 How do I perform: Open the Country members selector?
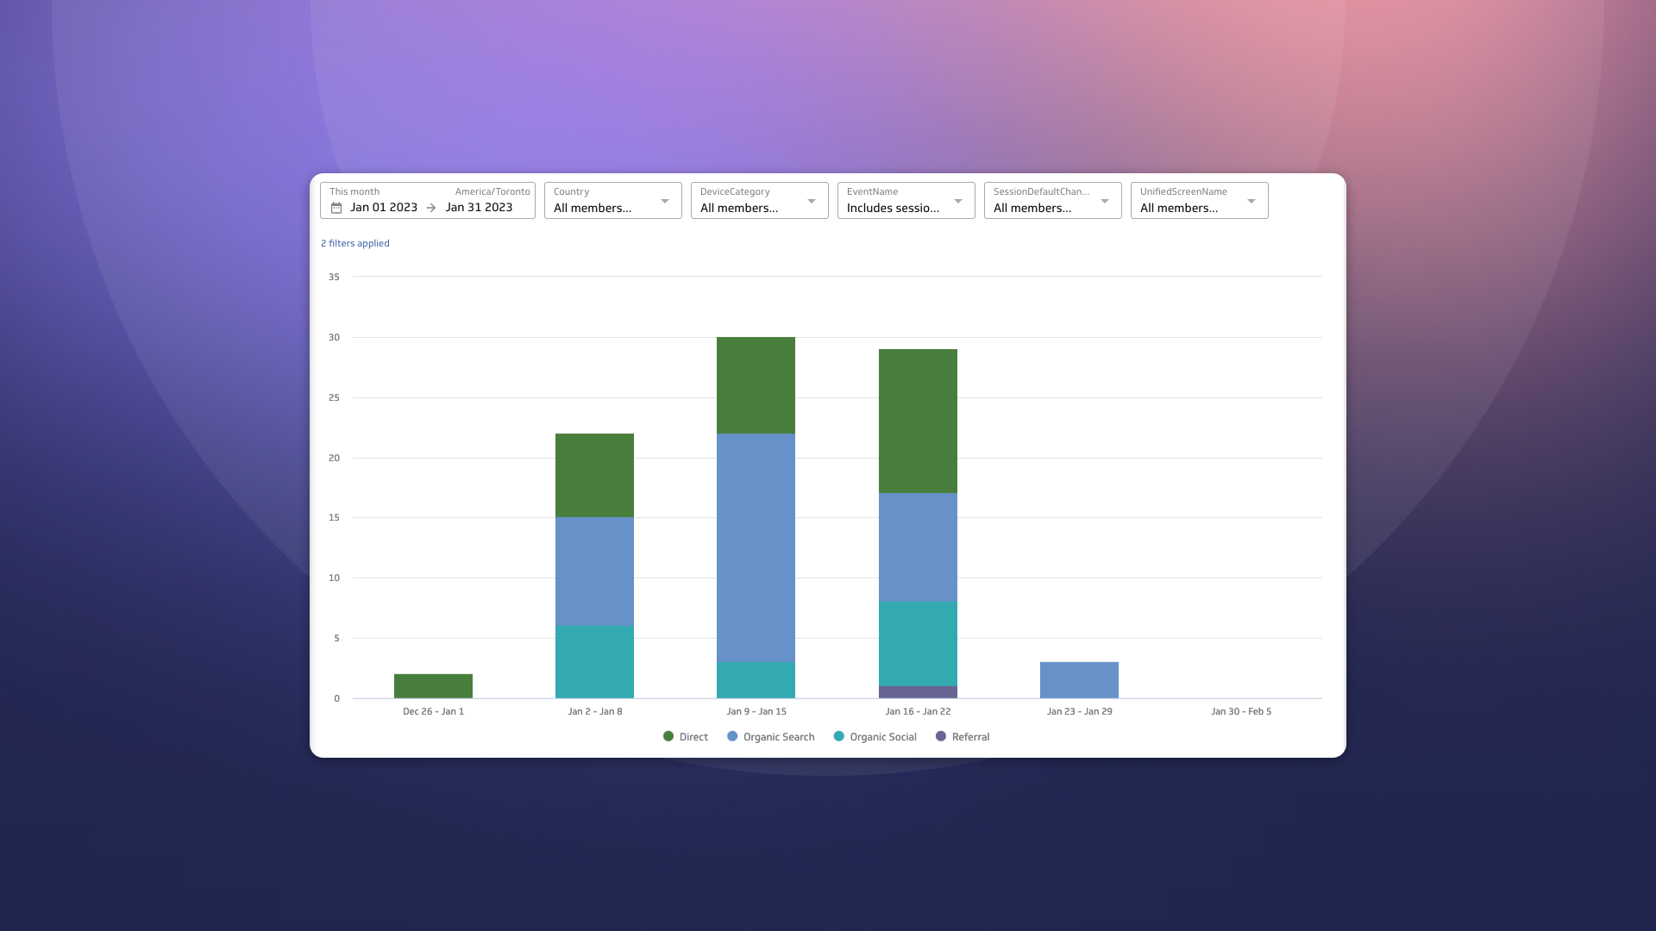(593, 208)
